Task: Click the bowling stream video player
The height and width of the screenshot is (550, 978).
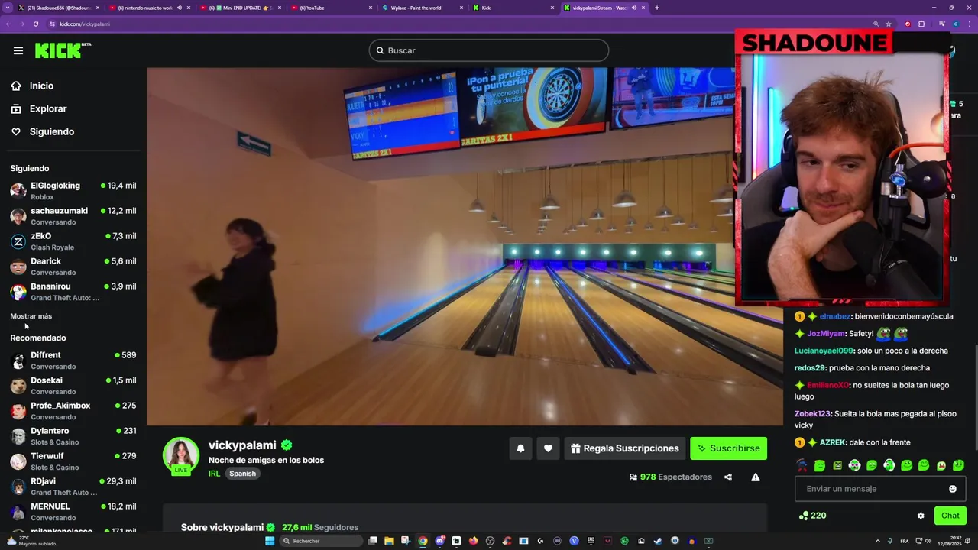Action: click(465, 247)
